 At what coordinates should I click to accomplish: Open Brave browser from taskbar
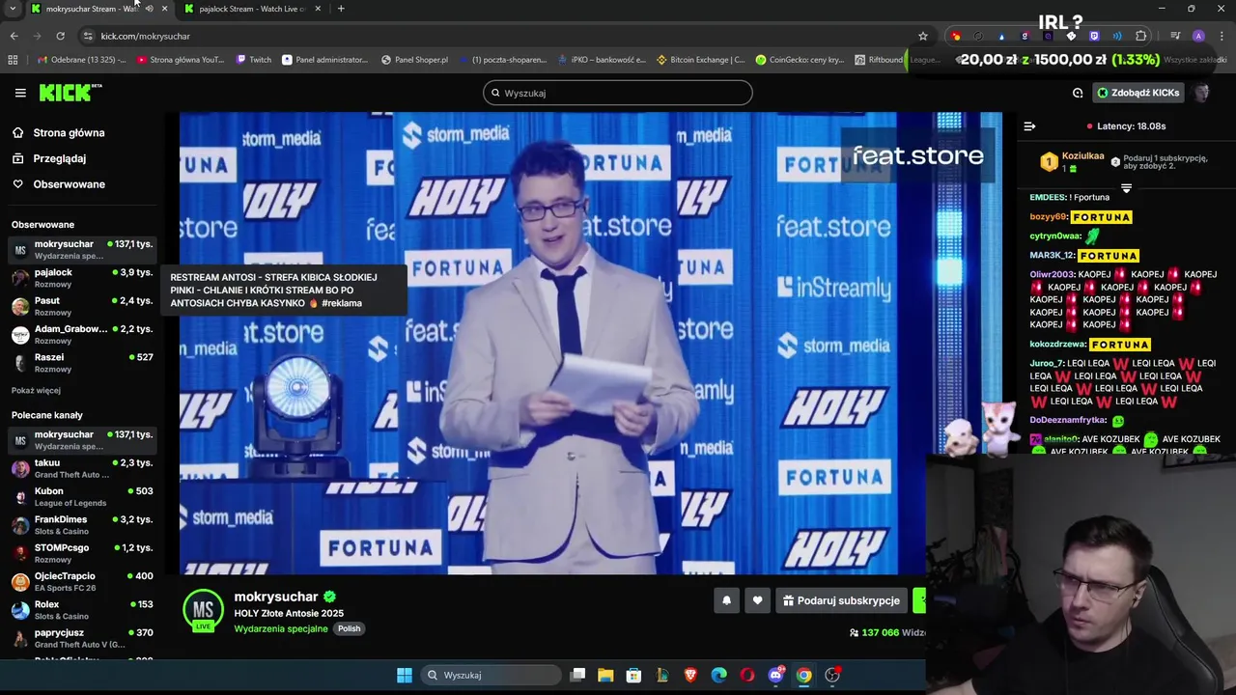coord(690,675)
